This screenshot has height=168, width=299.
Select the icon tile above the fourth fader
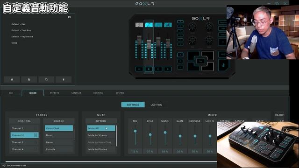[x=168, y=25]
